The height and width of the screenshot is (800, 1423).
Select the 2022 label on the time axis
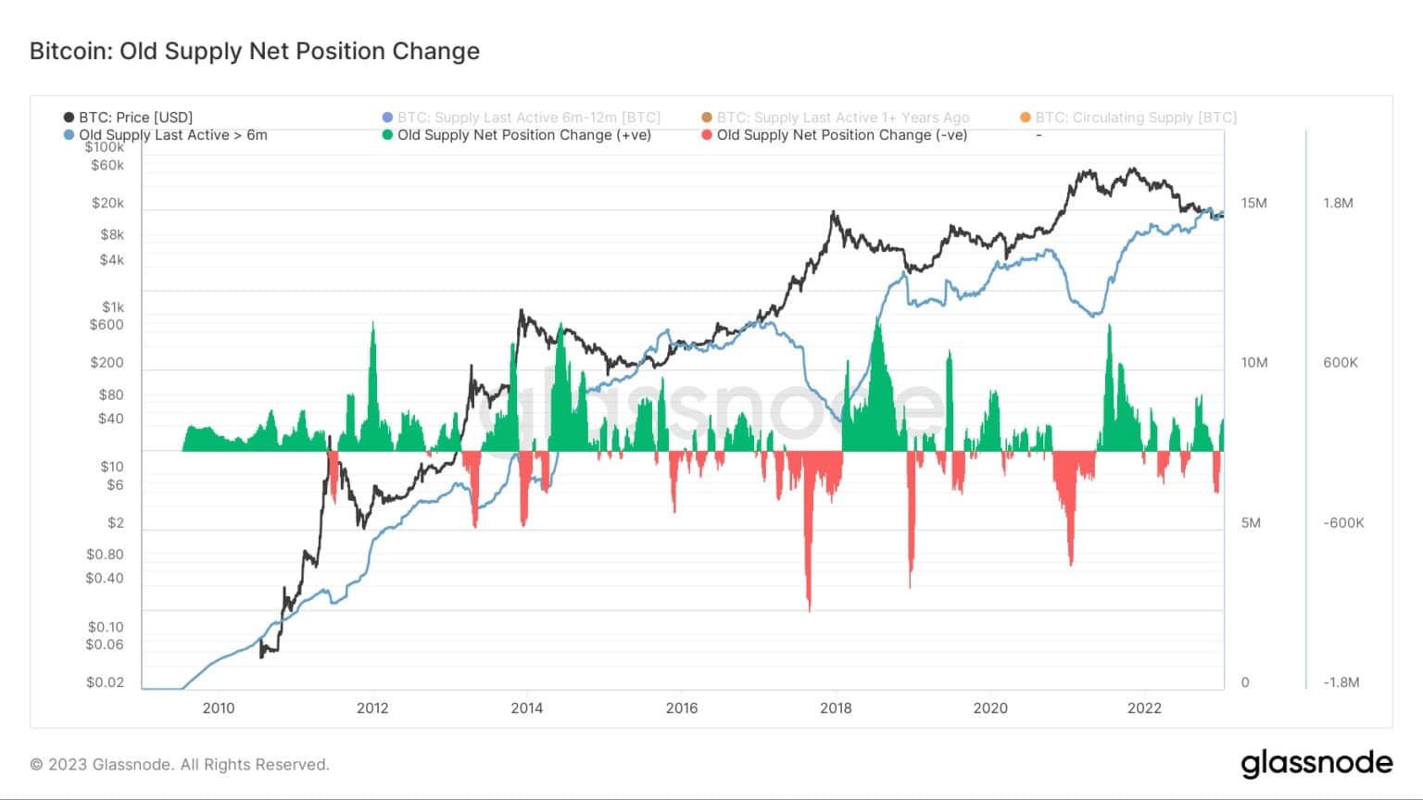pyautogui.click(x=1144, y=708)
